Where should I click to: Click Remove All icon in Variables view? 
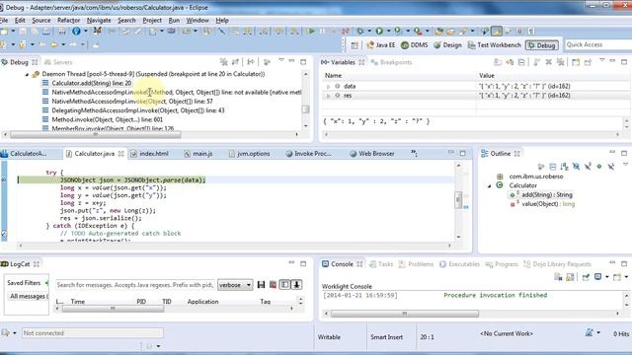[560, 62]
